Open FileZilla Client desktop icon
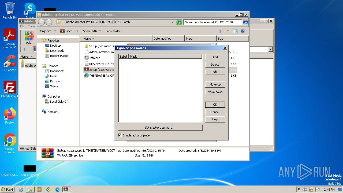 (10, 90)
